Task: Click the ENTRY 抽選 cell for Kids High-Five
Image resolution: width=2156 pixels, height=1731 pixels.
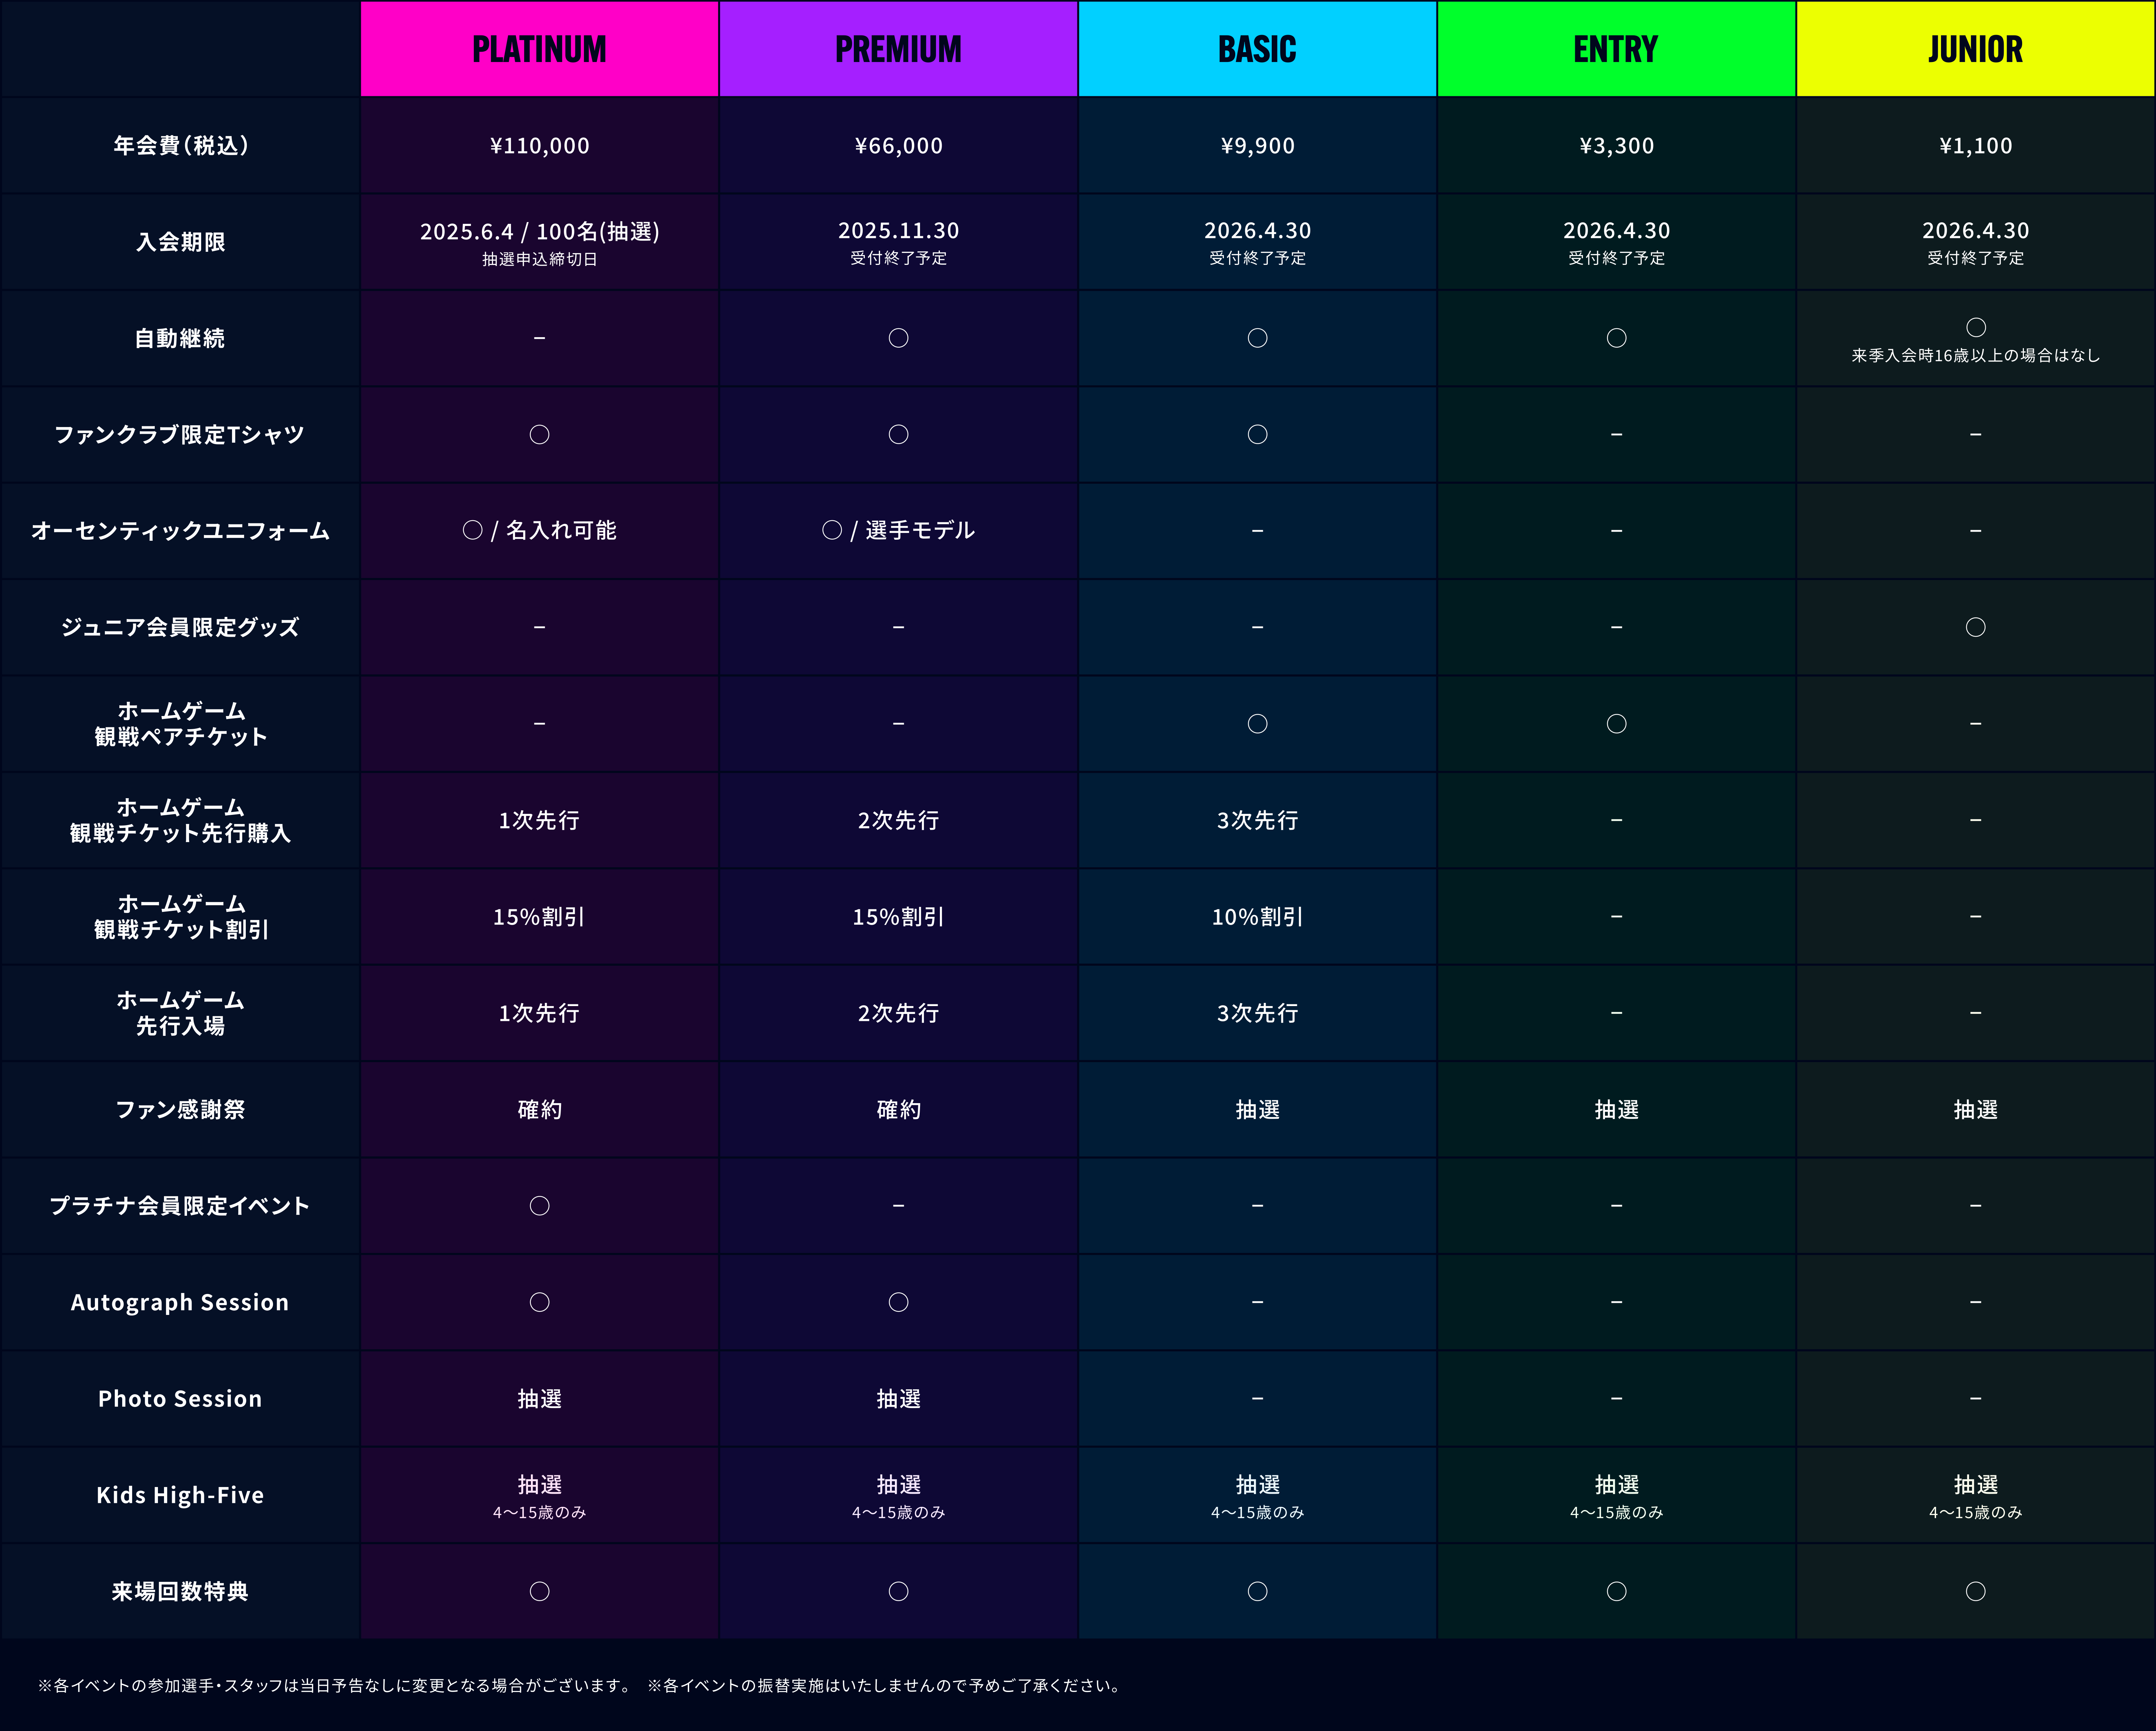Action: click(1616, 1495)
